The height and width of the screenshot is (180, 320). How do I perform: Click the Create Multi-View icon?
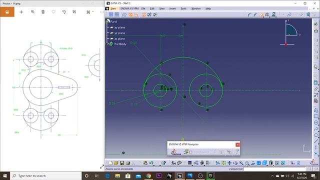tap(258, 163)
